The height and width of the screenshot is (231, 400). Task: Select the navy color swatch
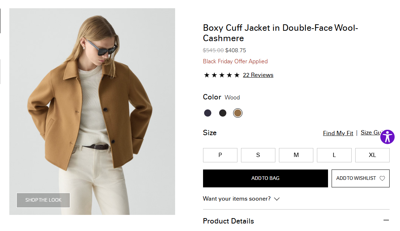coord(208,113)
